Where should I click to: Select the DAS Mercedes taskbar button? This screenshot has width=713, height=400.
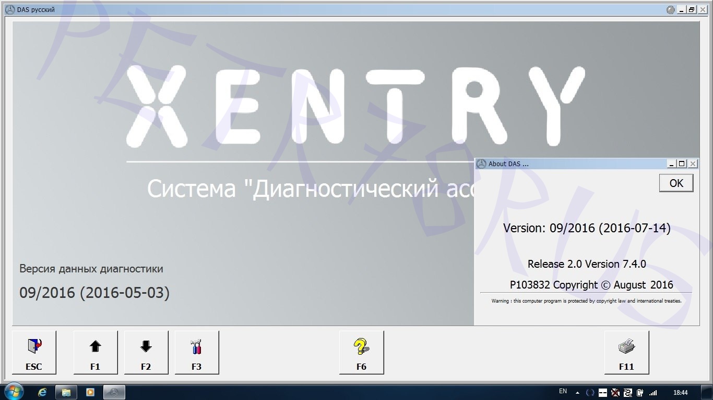(114, 392)
